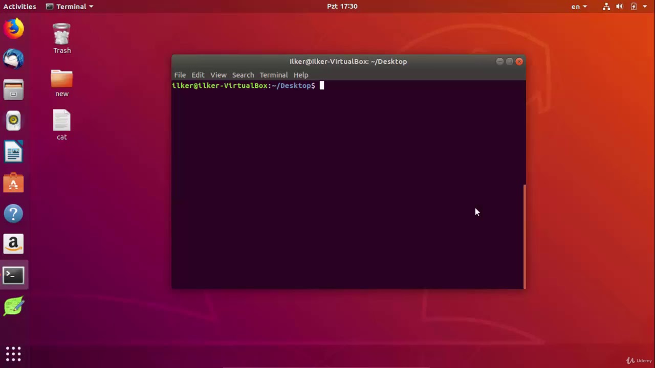The height and width of the screenshot is (368, 655).
Task: Minimize the Terminal window
Action: point(500,61)
